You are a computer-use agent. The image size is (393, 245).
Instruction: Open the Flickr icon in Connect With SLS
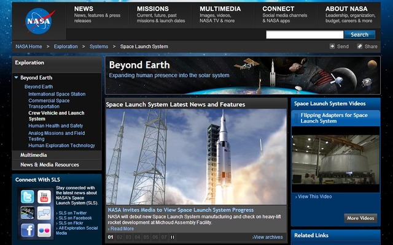click(44, 230)
